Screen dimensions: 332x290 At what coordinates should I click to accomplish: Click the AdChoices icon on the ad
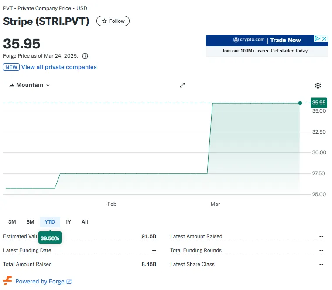(318, 39)
